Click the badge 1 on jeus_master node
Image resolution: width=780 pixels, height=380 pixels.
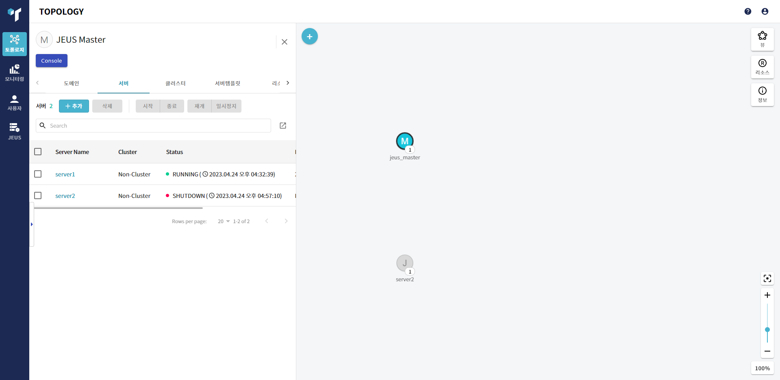coord(410,150)
